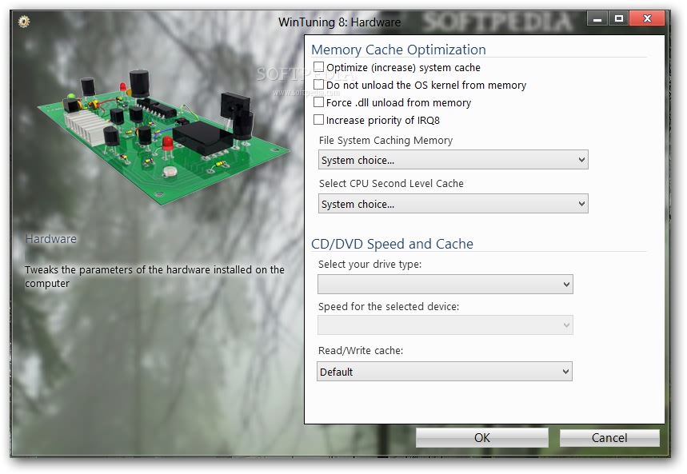
Task: Enable Optimize (increase) system cache checkbox
Action: click(x=318, y=67)
